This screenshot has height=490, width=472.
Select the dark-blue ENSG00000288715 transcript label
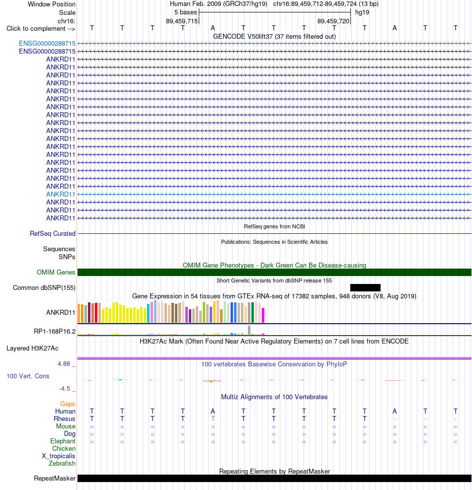click(47, 51)
